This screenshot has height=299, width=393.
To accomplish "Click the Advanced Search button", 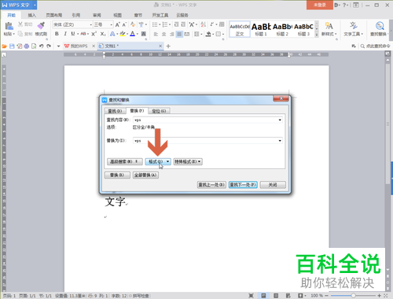I will tap(124, 161).
